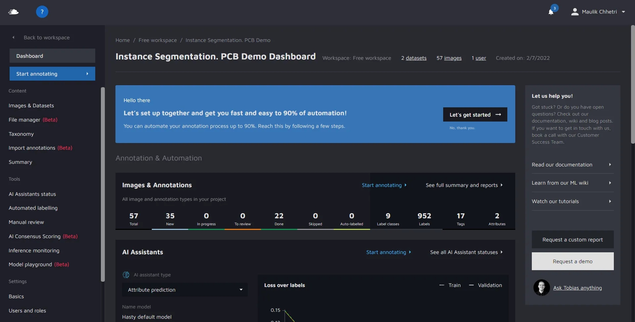Dismiss banner with No, thank you

click(x=462, y=128)
